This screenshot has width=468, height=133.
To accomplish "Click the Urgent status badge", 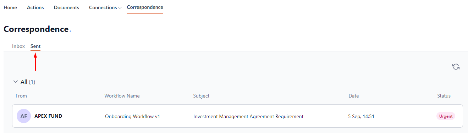I will (x=446, y=116).
